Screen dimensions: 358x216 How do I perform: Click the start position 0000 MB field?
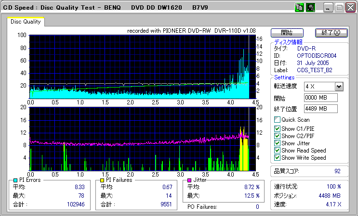pyautogui.click(x=320, y=98)
